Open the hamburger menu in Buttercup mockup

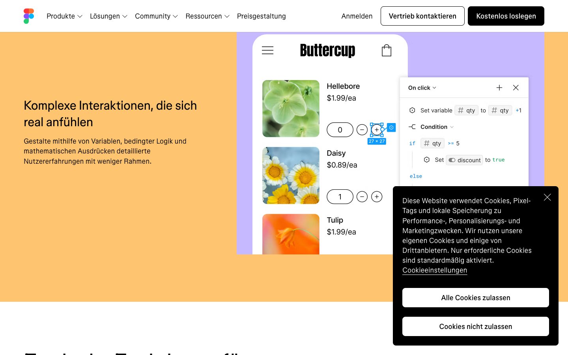[267, 50]
